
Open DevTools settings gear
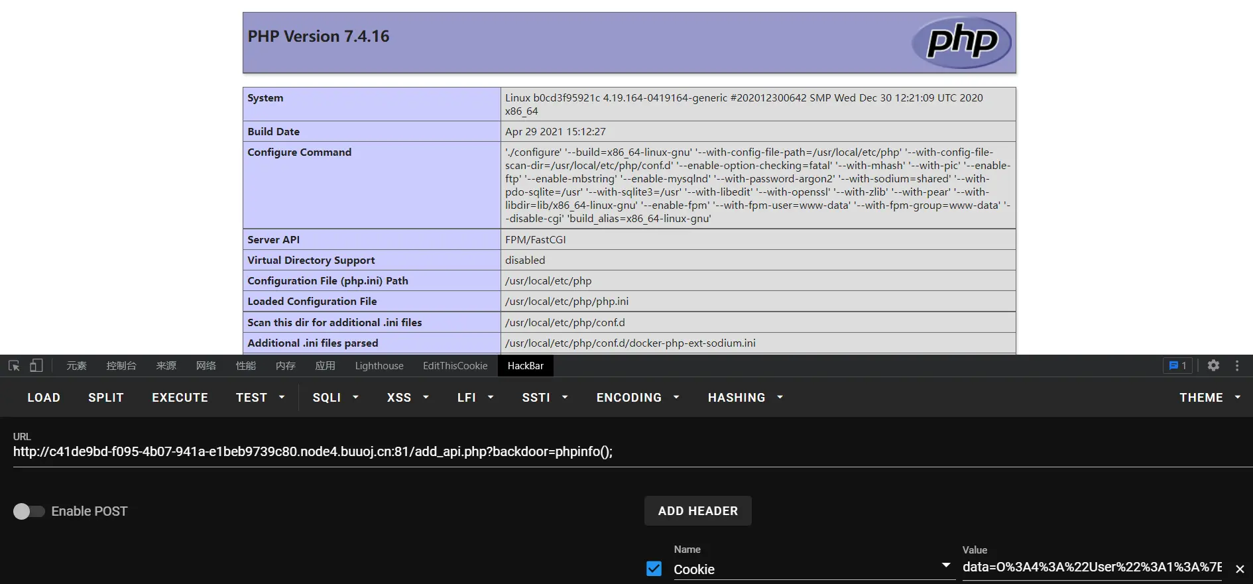point(1213,365)
